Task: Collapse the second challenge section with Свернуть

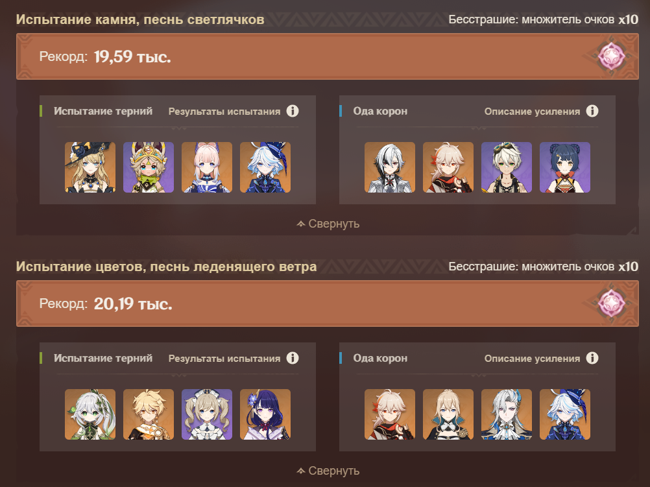Action: click(x=328, y=471)
